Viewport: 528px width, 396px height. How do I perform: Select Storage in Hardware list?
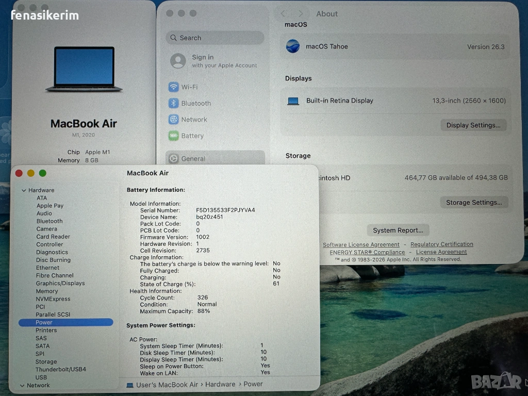[46, 361]
